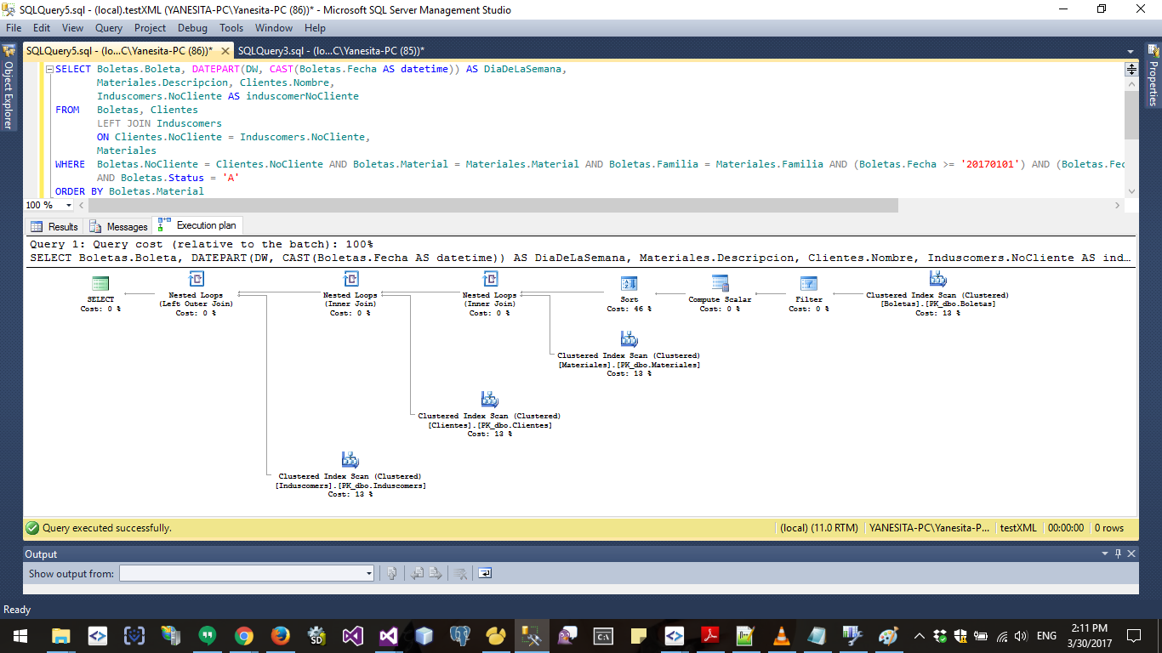Screen dimensions: 1162x653
Task: Click Clustered Index Scan on PK_dbo.Materiales
Action: pyautogui.click(x=629, y=354)
